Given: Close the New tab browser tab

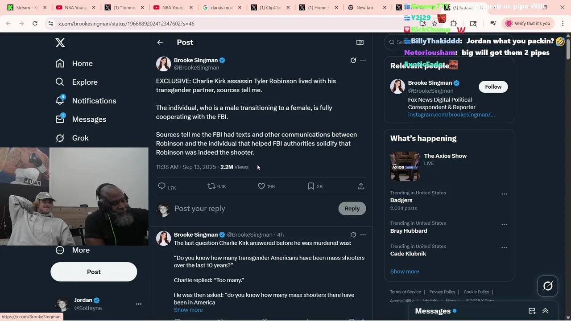Looking at the screenshot, I should pos(385,8).
